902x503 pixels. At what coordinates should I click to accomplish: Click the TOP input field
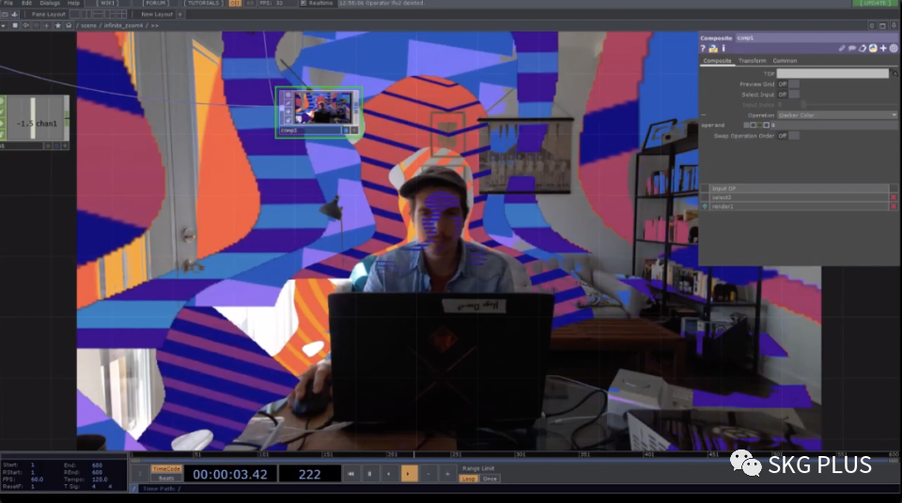coord(832,73)
